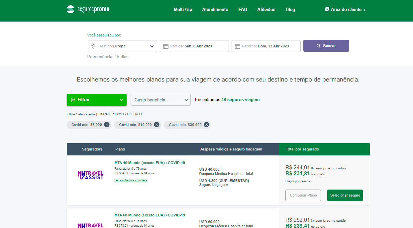
Task: Click the R$ 244,01 card price
Action: pos(297,168)
